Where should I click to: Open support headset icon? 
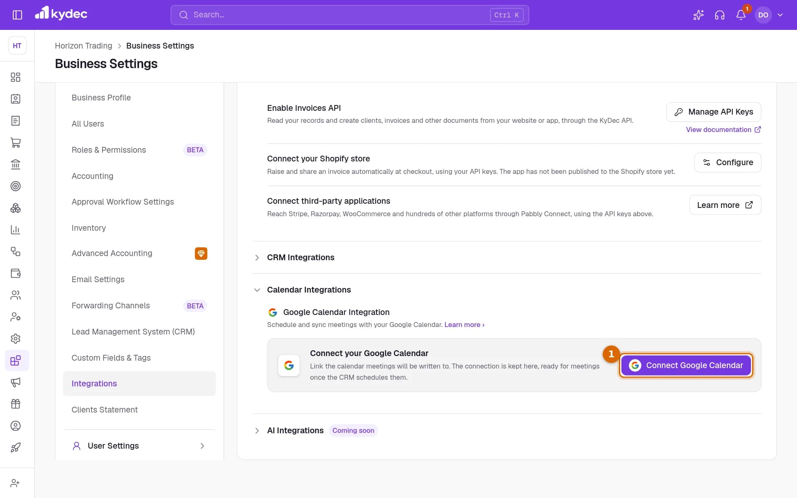click(720, 15)
